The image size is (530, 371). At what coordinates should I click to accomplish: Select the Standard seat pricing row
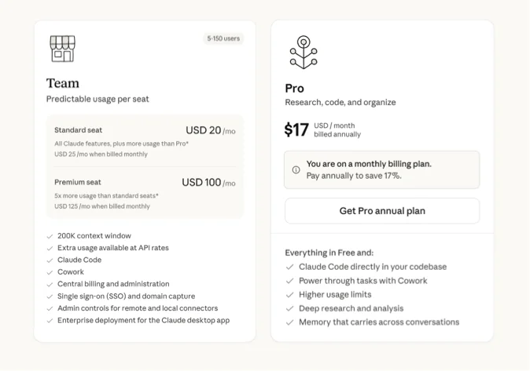coord(145,141)
